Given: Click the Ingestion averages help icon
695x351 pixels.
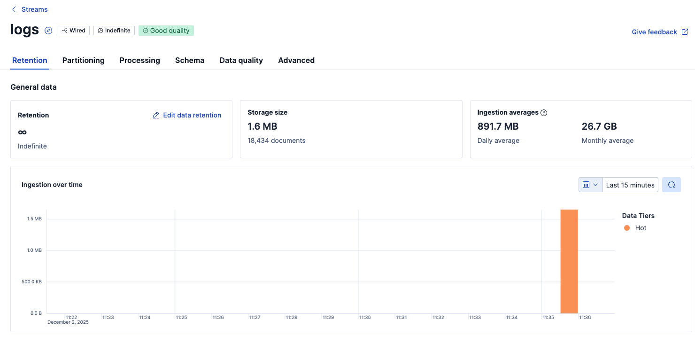Looking at the screenshot, I should (x=544, y=113).
